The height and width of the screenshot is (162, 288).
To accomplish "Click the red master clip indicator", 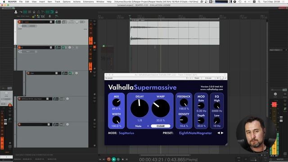I will tap(274, 104).
